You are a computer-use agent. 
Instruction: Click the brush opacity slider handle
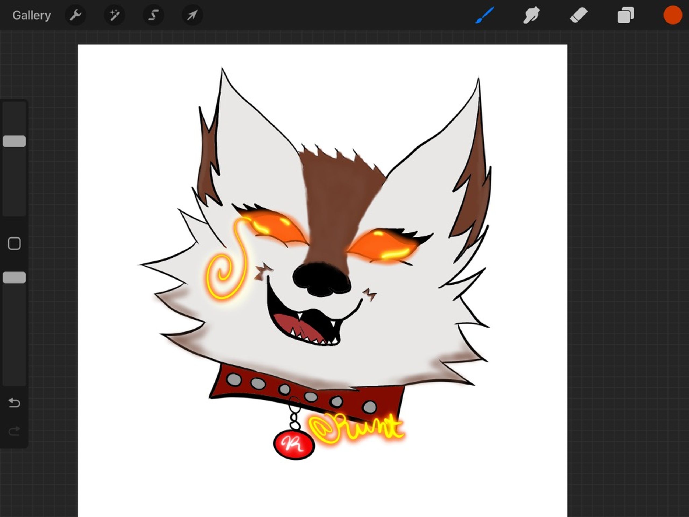pos(14,277)
